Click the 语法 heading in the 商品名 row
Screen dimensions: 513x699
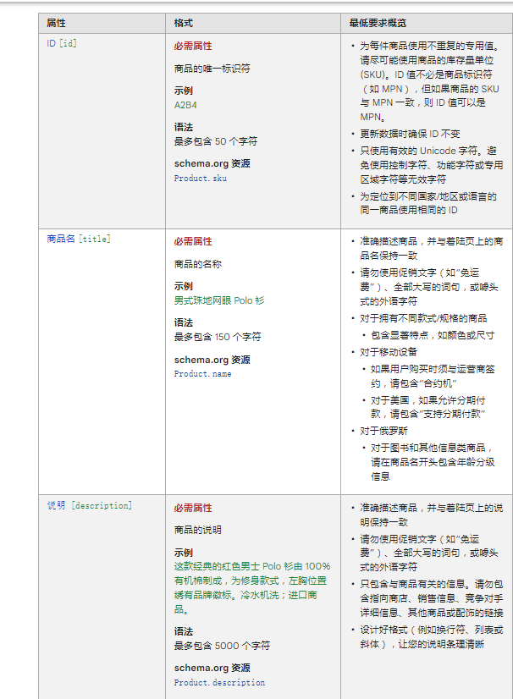184,322
